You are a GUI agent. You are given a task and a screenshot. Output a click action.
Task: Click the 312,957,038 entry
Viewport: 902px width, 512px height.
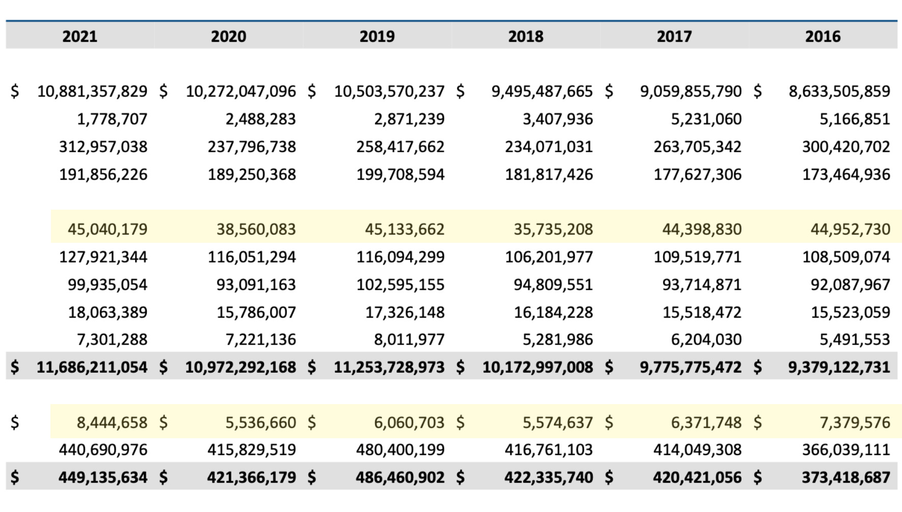103,147
